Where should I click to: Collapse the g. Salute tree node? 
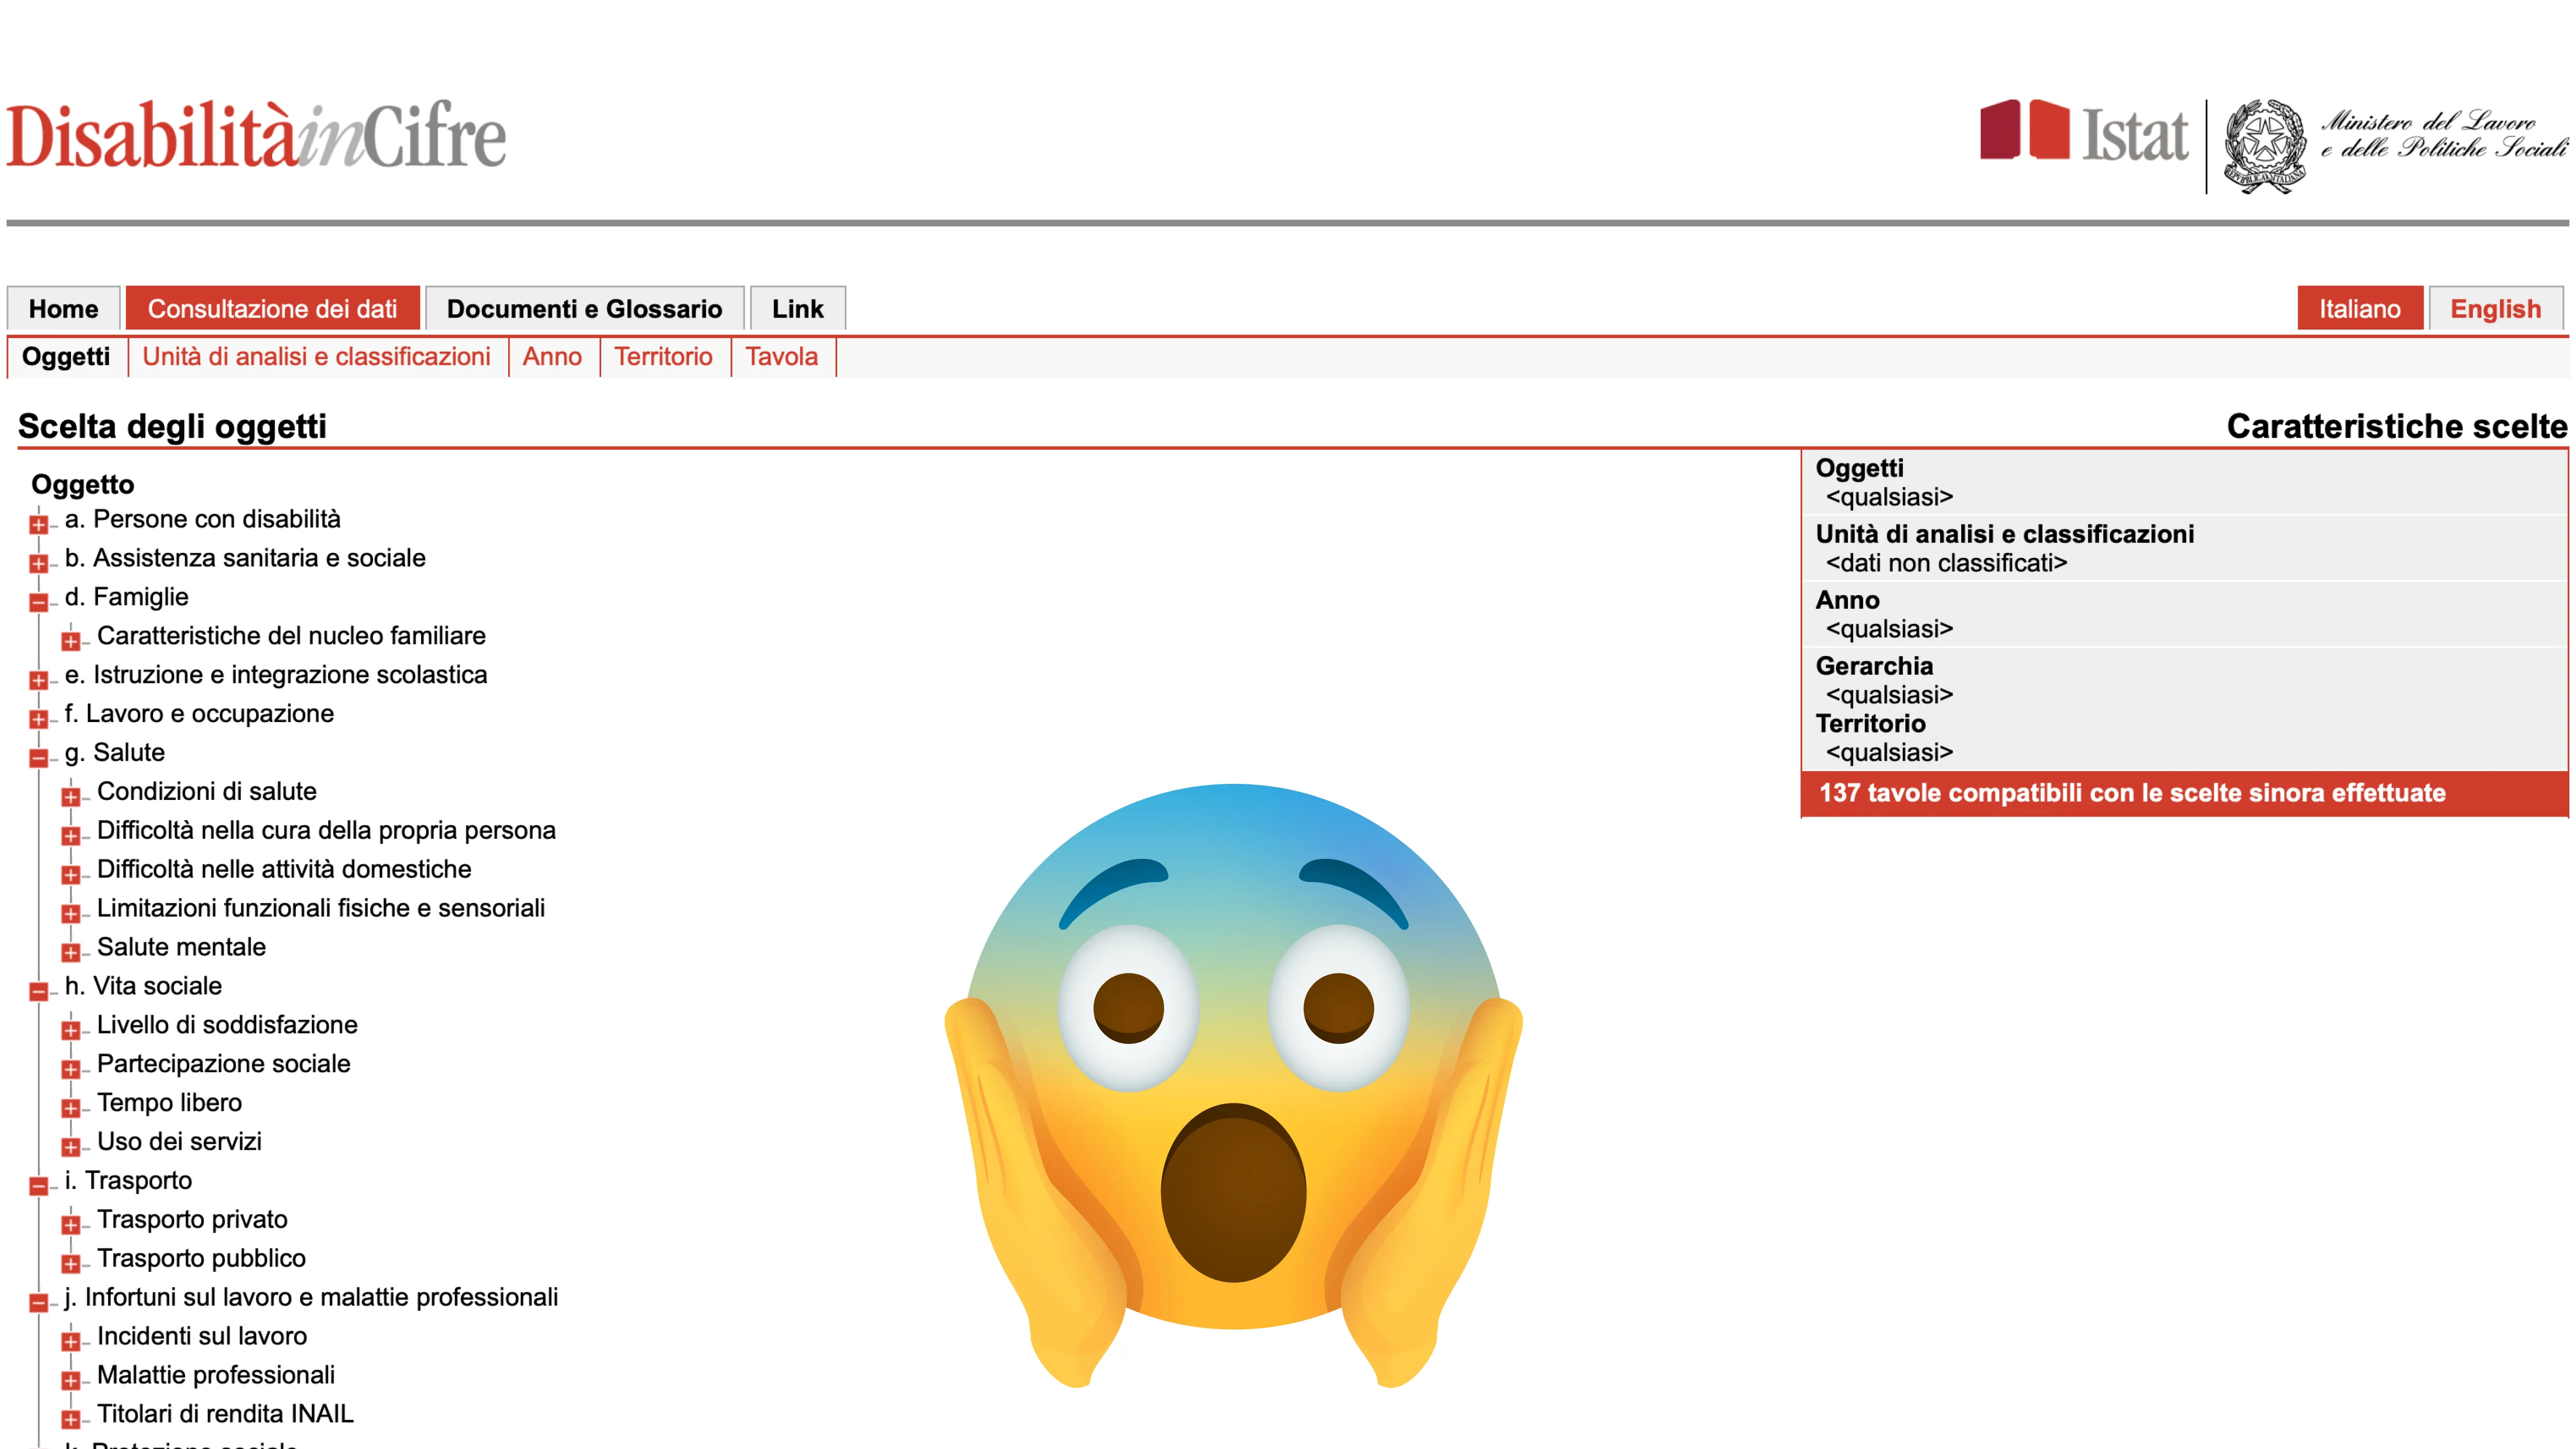point(39,757)
